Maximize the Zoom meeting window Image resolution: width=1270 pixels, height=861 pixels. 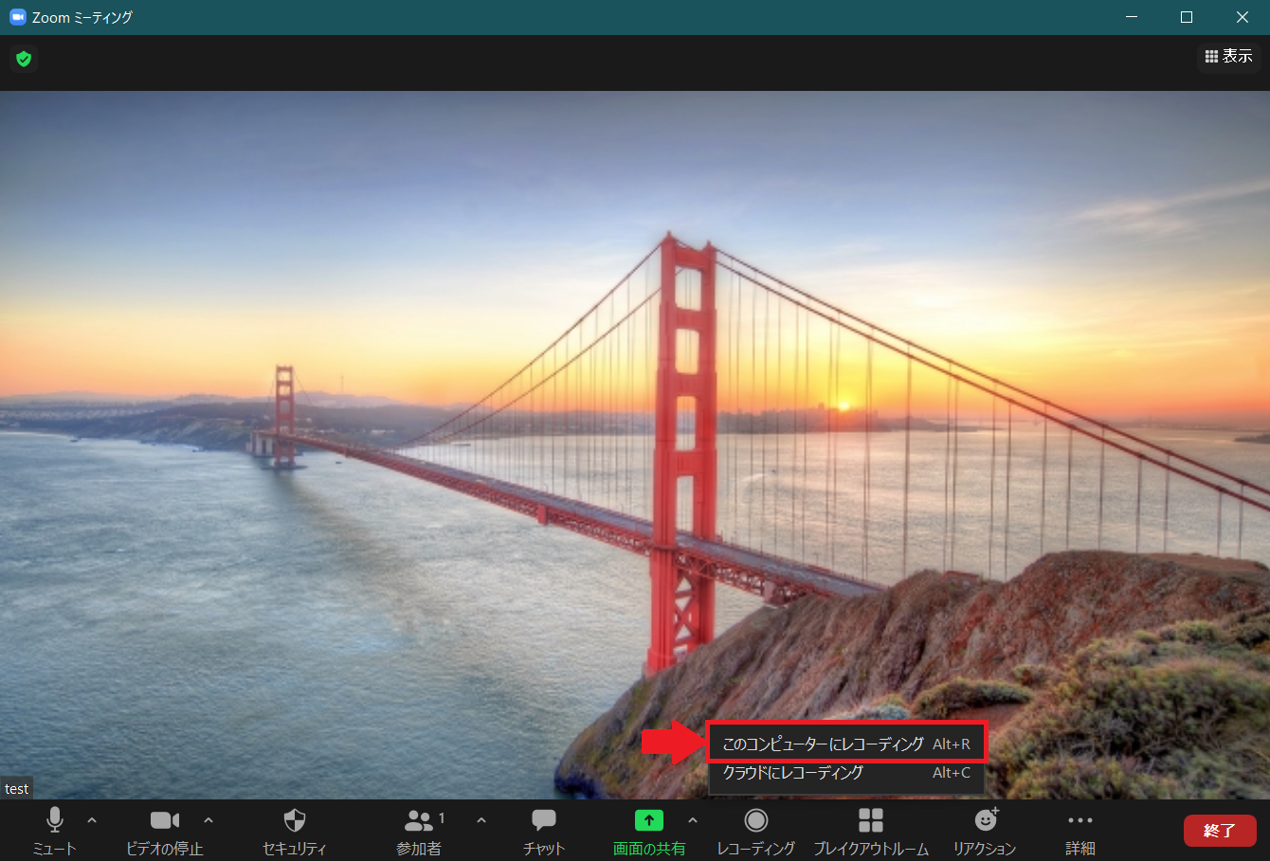1187,17
